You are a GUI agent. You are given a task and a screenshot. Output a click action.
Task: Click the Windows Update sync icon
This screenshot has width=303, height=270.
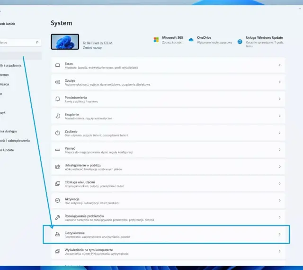coord(240,42)
